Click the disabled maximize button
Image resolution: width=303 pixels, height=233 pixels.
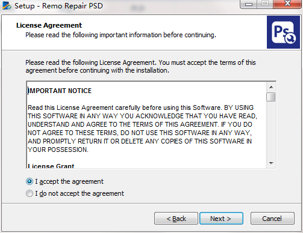[x=265, y=4]
